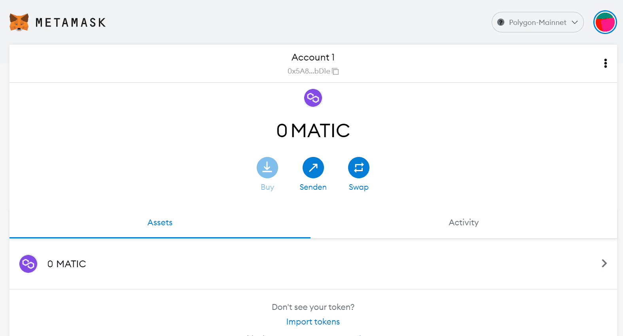This screenshot has width=623, height=336.
Task: Click the MetaMask fox logo
Action: [19, 23]
